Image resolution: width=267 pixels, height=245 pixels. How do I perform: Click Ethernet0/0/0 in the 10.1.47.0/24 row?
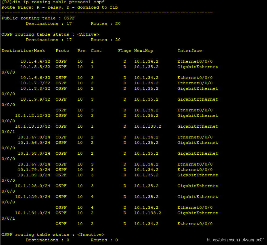click(x=195, y=137)
